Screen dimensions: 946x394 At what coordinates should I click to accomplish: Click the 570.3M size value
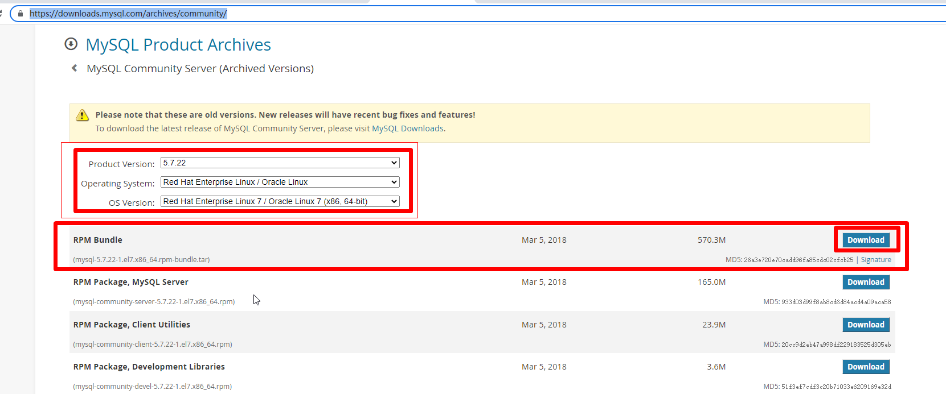point(712,240)
